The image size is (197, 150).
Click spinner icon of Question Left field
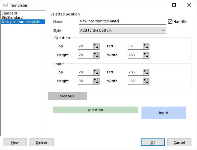(x=146, y=46)
